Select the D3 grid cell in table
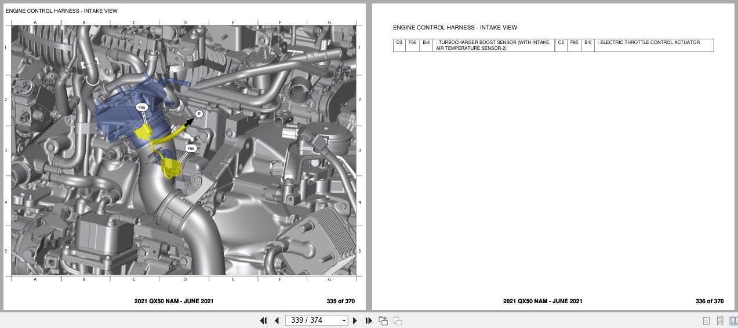738x328 pixels. (x=399, y=45)
